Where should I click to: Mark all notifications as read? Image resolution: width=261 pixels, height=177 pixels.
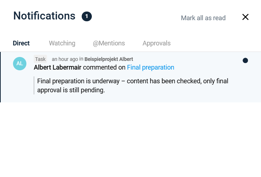tap(203, 18)
